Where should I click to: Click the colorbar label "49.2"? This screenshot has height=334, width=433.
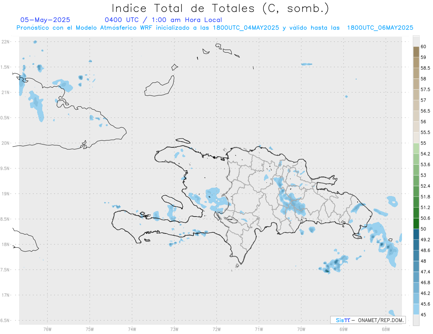pos(425,240)
